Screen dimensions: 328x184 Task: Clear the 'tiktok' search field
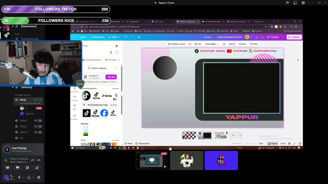pos(117,46)
